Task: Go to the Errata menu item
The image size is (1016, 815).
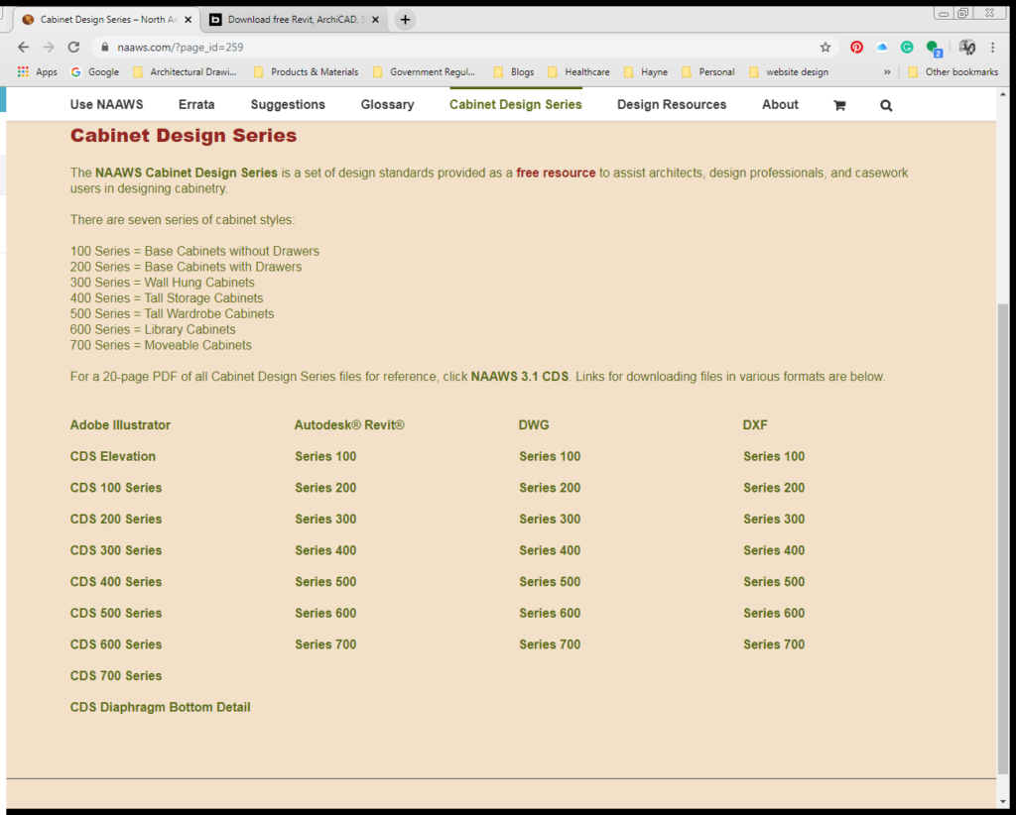Action: click(197, 105)
